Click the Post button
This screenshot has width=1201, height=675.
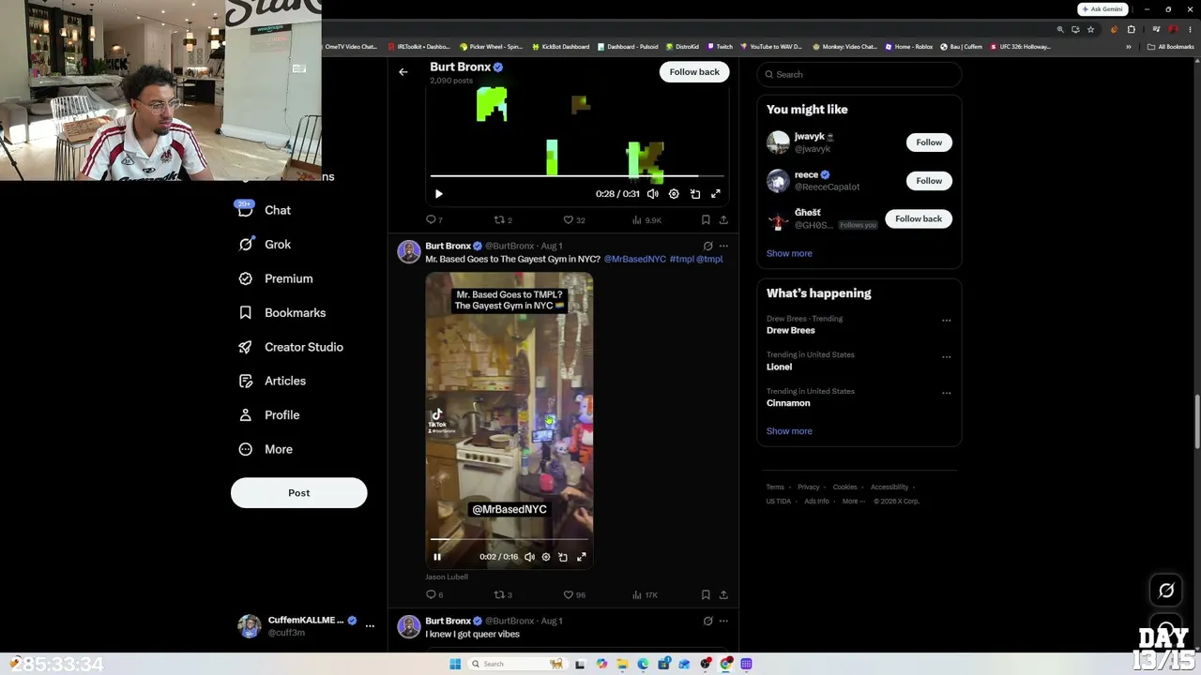tap(298, 493)
